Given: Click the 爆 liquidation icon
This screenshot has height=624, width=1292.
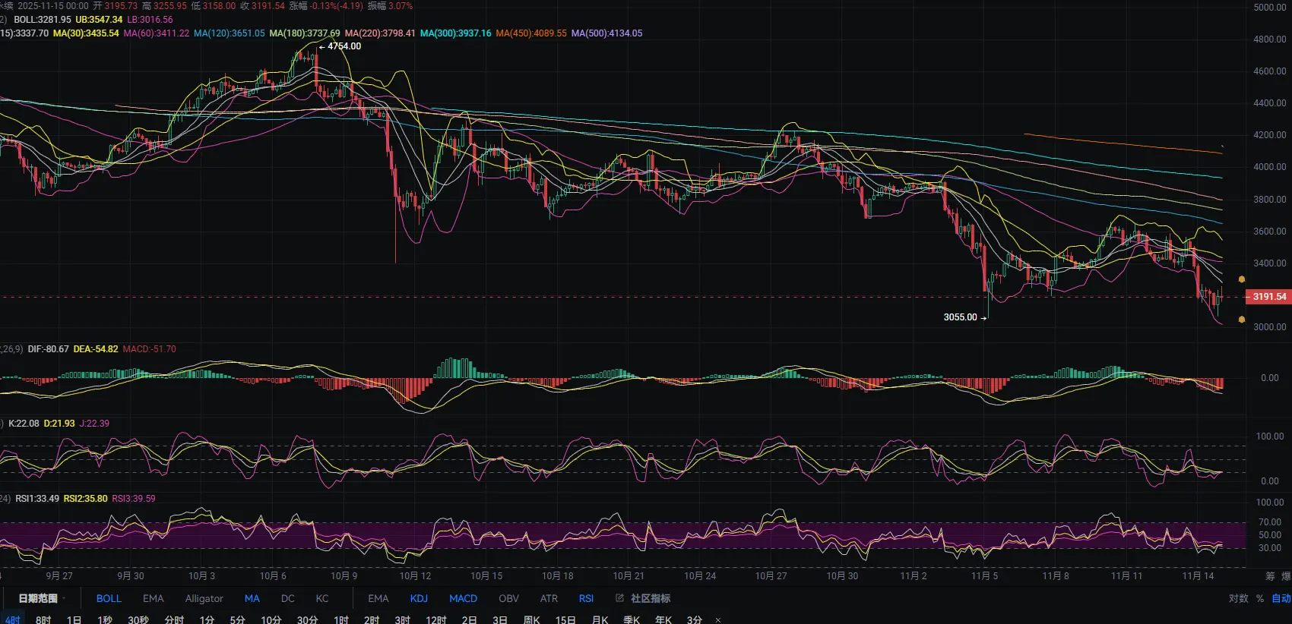Looking at the screenshot, I should pyautogui.click(x=1286, y=576).
